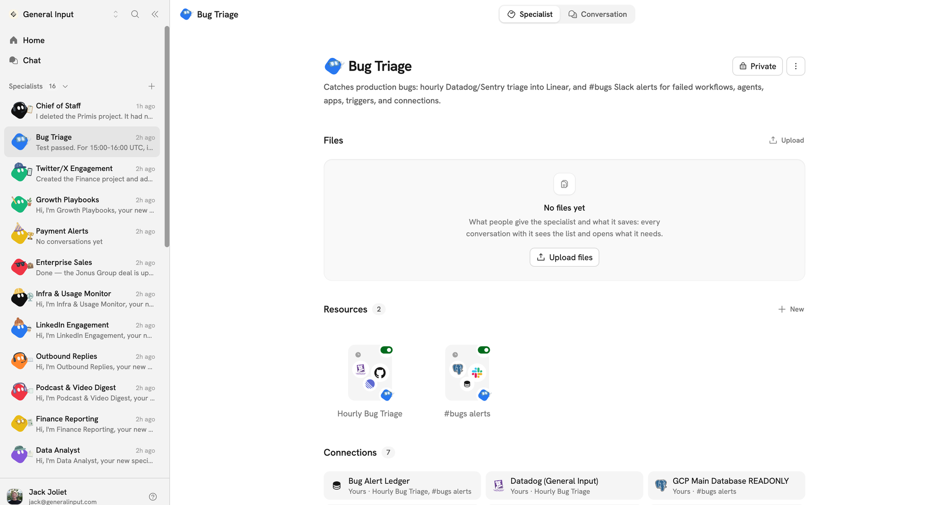Click the Bug Alert Ledger database icon
Image resolution: width=949 pixels, height=505 pixels.
[337, 486]
